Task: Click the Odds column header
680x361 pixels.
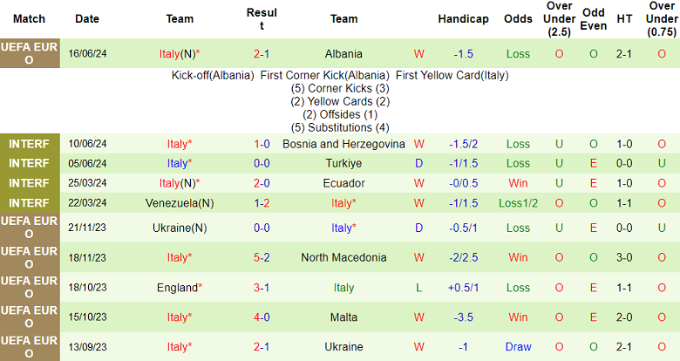Action: tap(518, 18)
